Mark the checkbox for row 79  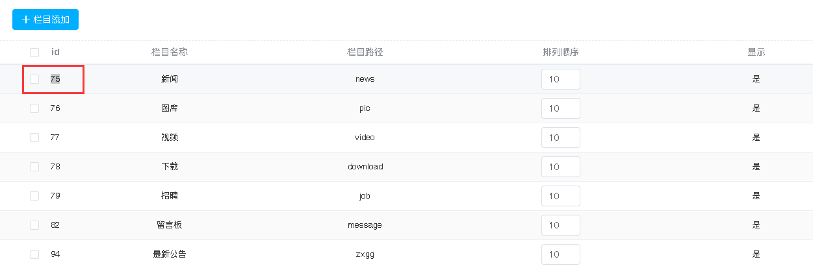34,196
